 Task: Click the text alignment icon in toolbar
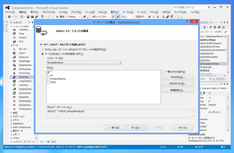[x=172, y=17]
